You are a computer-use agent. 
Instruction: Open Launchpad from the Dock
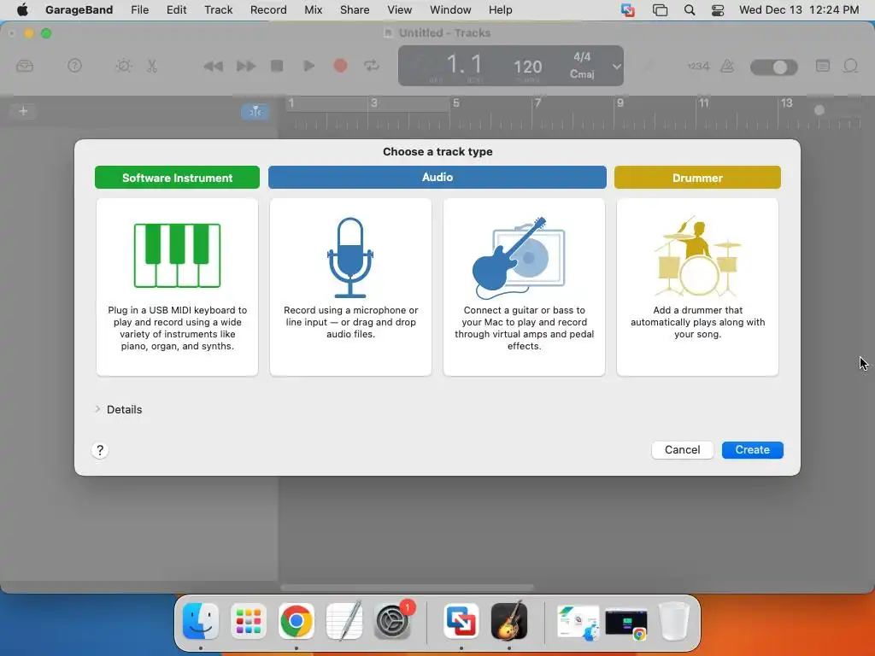pos(249,621)
